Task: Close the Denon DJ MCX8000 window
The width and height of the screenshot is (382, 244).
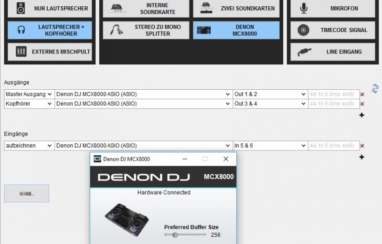Action: [226, 159]
